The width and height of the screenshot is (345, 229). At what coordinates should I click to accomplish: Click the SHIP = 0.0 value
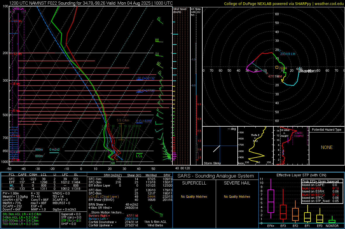point(68,224)
